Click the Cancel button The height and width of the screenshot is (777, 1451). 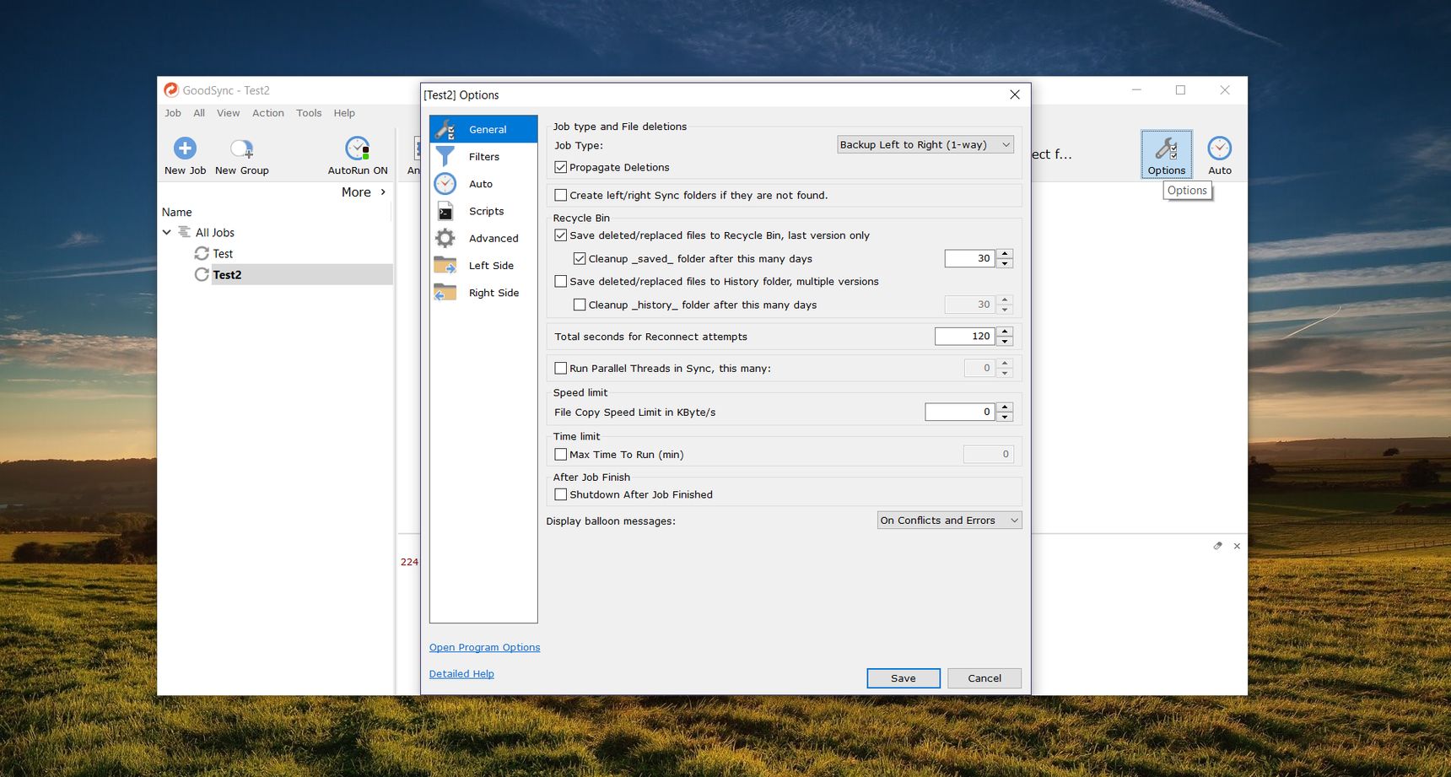tap(984, 678)
